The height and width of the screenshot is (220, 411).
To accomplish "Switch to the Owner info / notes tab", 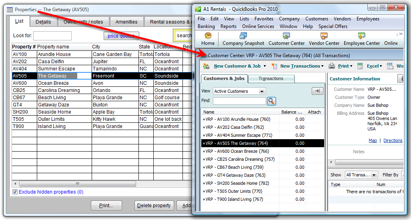I will 83,22.
